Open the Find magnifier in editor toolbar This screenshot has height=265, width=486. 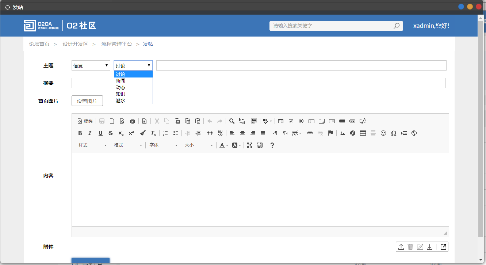pos(232,121)
